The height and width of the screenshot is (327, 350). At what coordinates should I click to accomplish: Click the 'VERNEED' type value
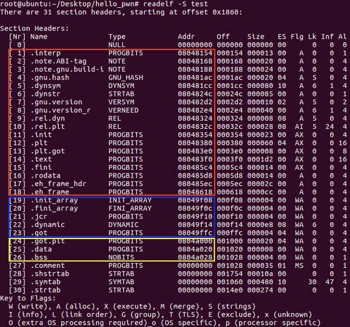[x=124, y=110]
